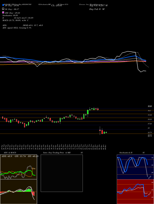154x204 pixels.
Task: Click the 'ADX signal: SELL' text
Action: (x=17, y=28)
